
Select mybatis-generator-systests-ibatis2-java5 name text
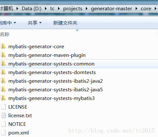(x=56, y=90)
